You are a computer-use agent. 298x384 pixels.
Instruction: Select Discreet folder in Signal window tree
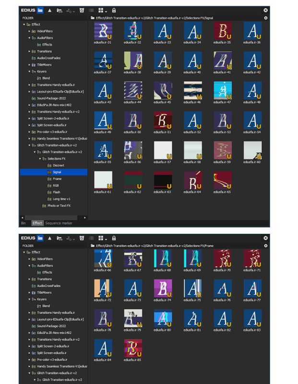(x=58, y=165)
